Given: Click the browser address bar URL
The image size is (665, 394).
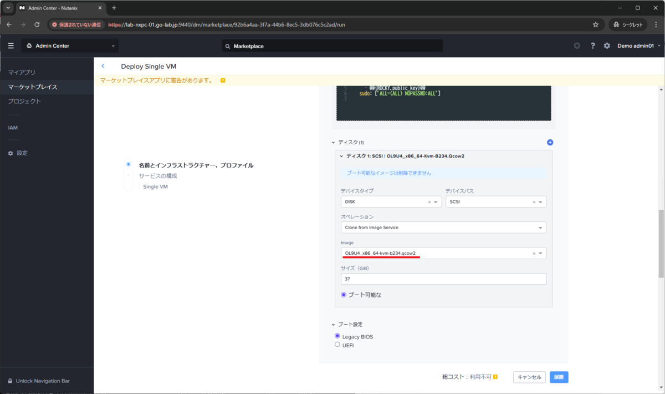Looking at the screenshot, I should 227,24.
